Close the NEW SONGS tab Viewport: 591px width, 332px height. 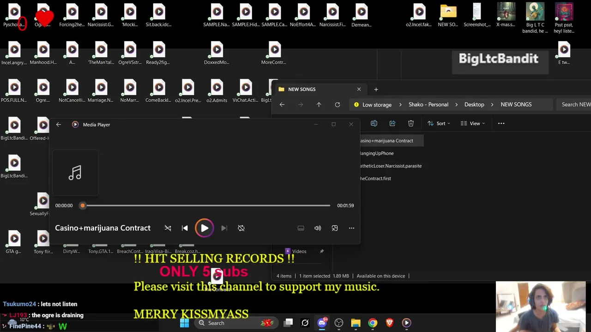359,89
